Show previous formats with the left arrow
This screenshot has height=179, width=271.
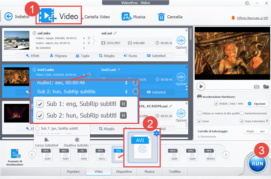point(32,154)
